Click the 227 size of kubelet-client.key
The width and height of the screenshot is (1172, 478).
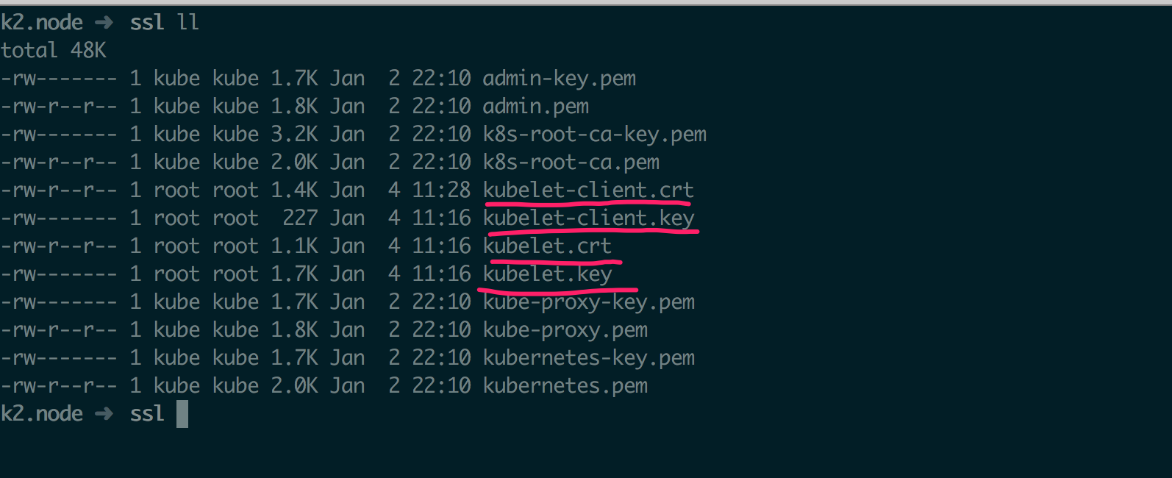point(300,218)
